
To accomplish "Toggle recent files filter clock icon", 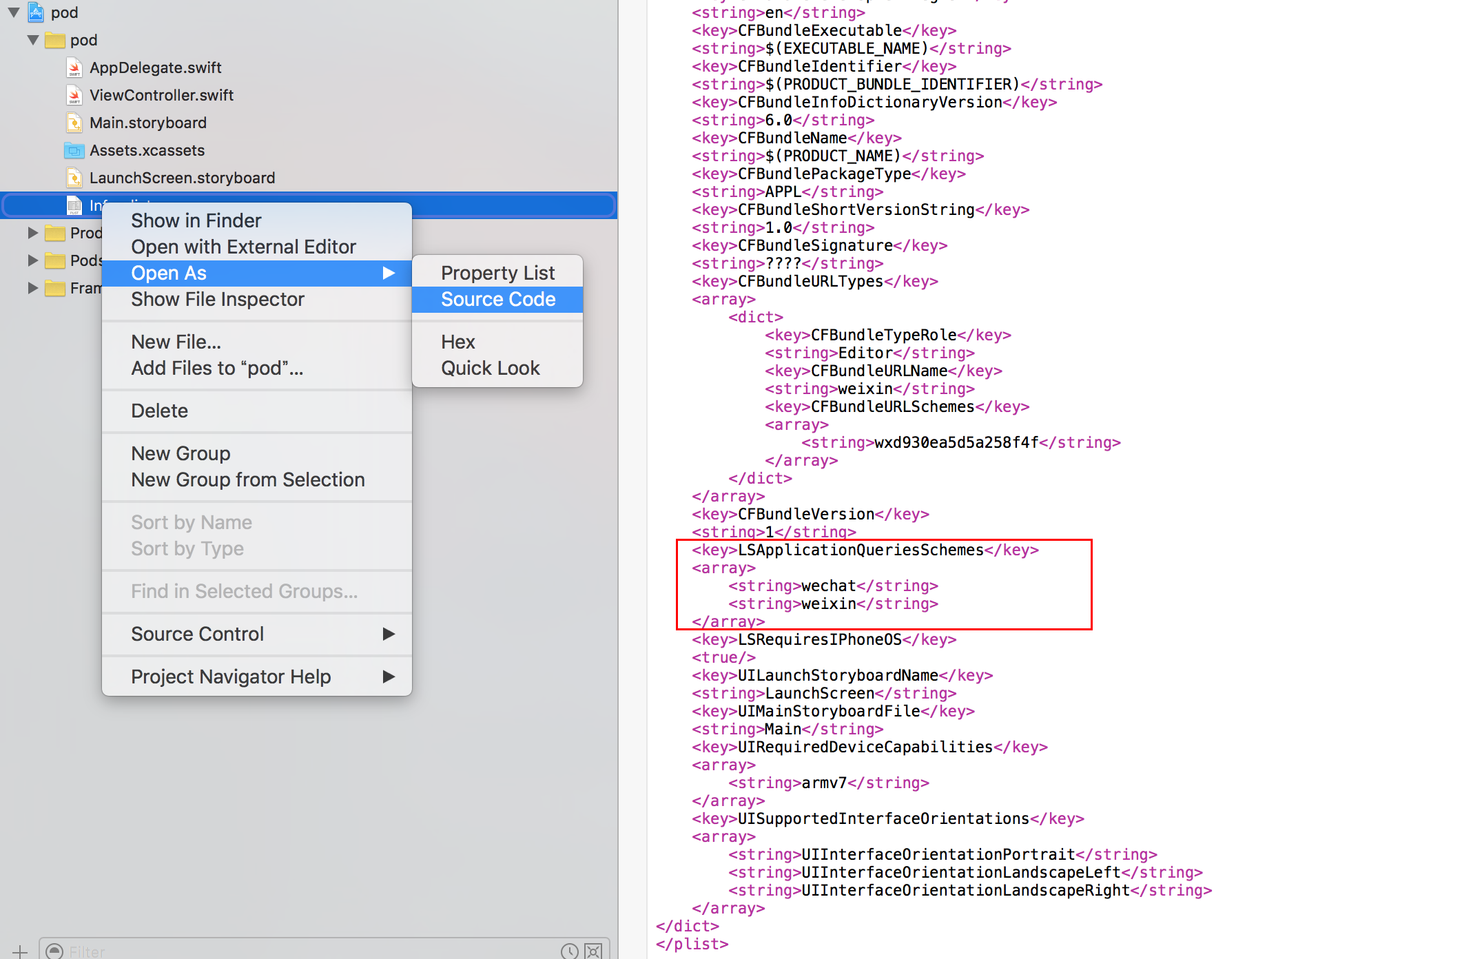I will point(569,951).
